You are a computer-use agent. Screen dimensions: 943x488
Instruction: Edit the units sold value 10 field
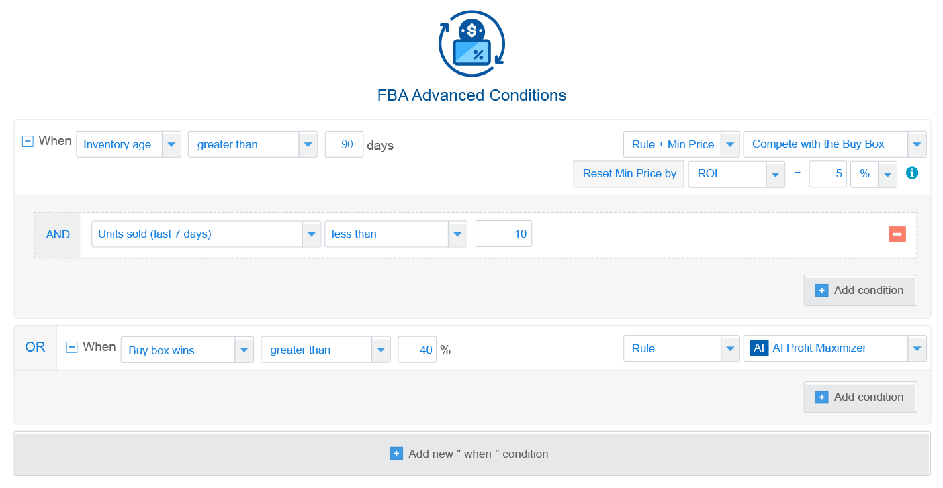[504, 234]
